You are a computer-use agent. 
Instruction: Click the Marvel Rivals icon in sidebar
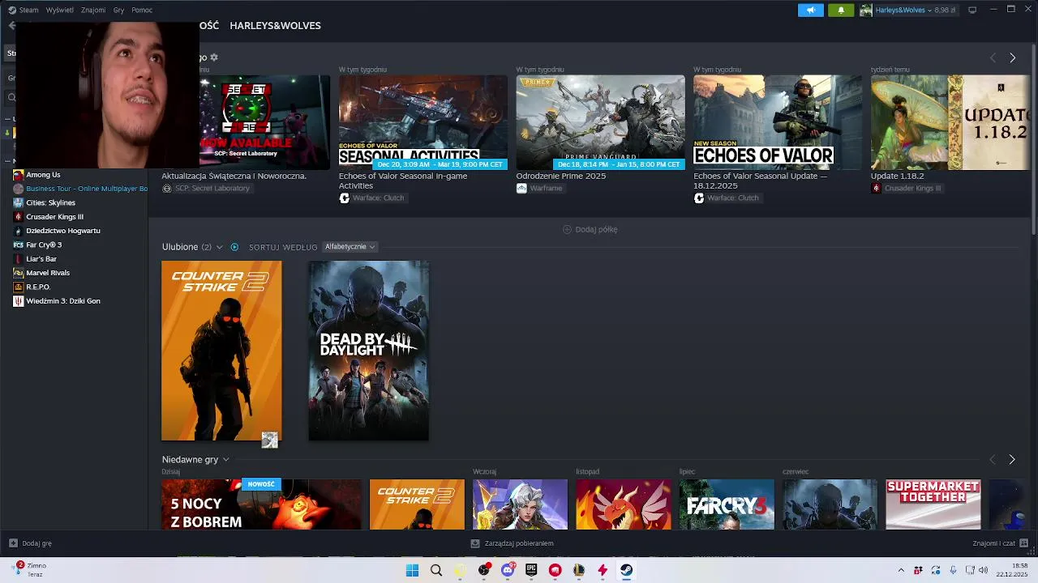tap(19, 273)
